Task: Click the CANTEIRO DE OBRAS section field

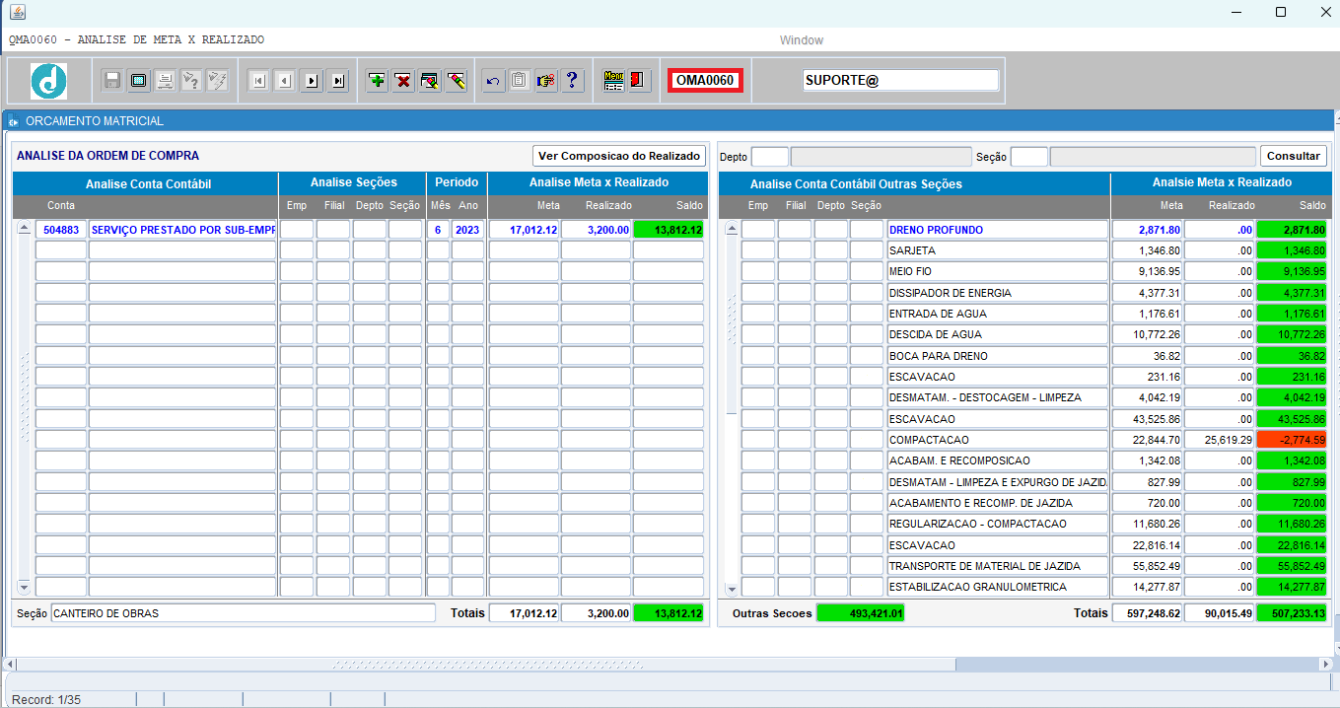Action: pyautogui.click(x=243, y=612)
